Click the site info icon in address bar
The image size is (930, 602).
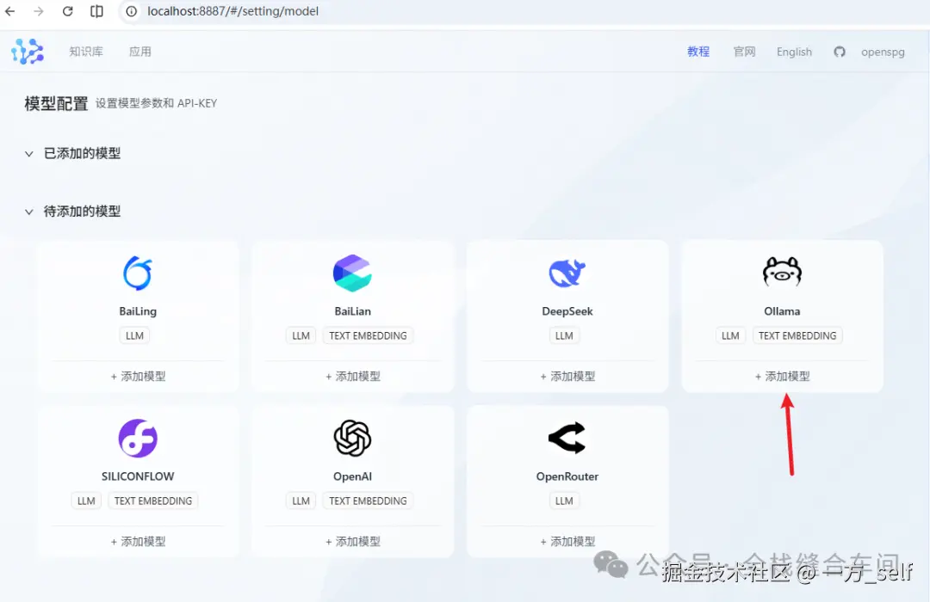click(x=132, y=11)
